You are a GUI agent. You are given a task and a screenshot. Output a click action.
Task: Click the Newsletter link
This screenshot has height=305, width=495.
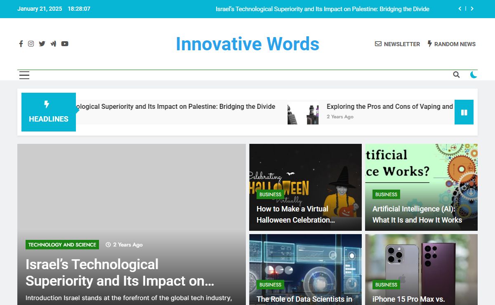[x=397, y=44]
